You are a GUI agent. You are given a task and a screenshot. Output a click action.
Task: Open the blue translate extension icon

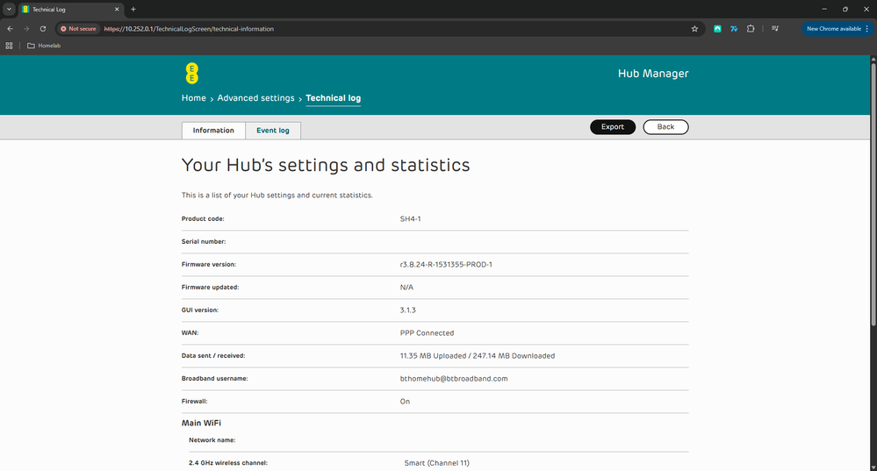click(733, 28)
